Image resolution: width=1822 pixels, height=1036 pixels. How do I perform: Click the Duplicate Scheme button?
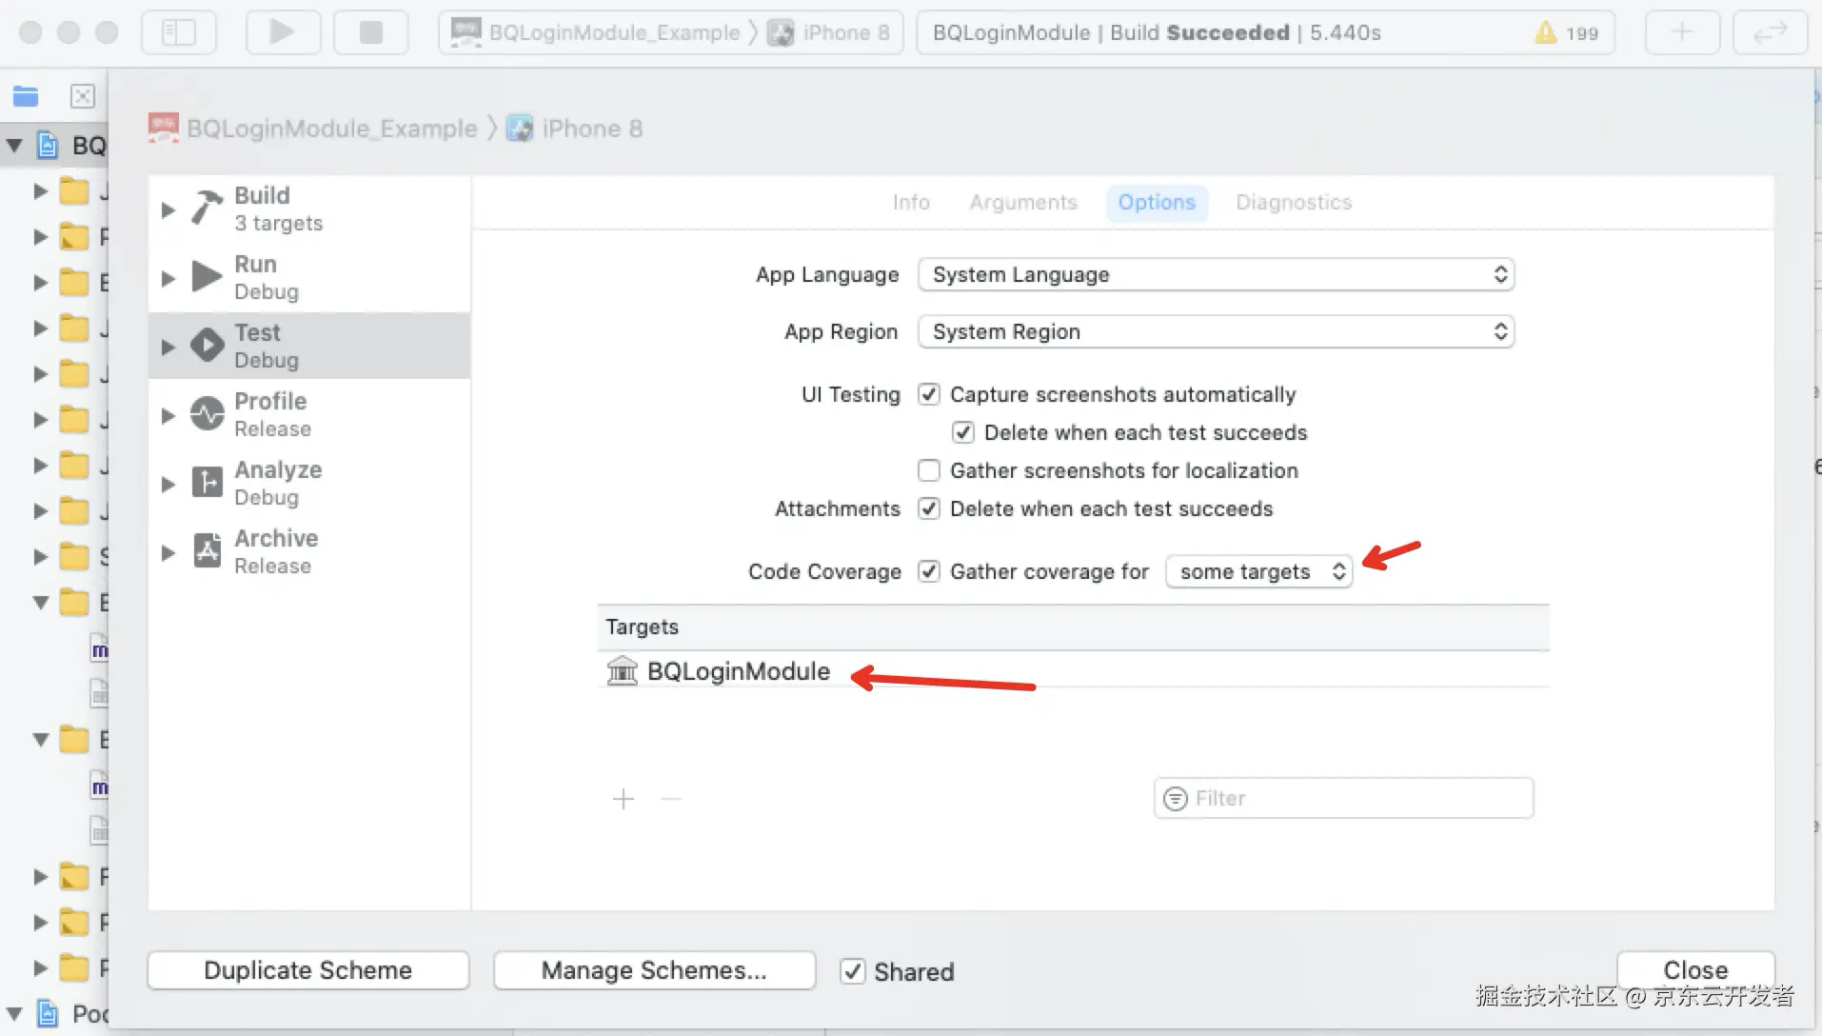click(x=308, y=970)
